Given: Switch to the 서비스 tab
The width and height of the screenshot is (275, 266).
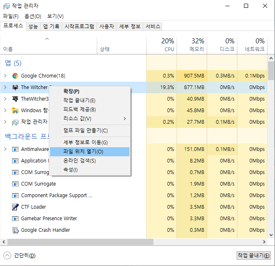Looking at the screenshot, I should pyautogui.click(x=153, y=26).
